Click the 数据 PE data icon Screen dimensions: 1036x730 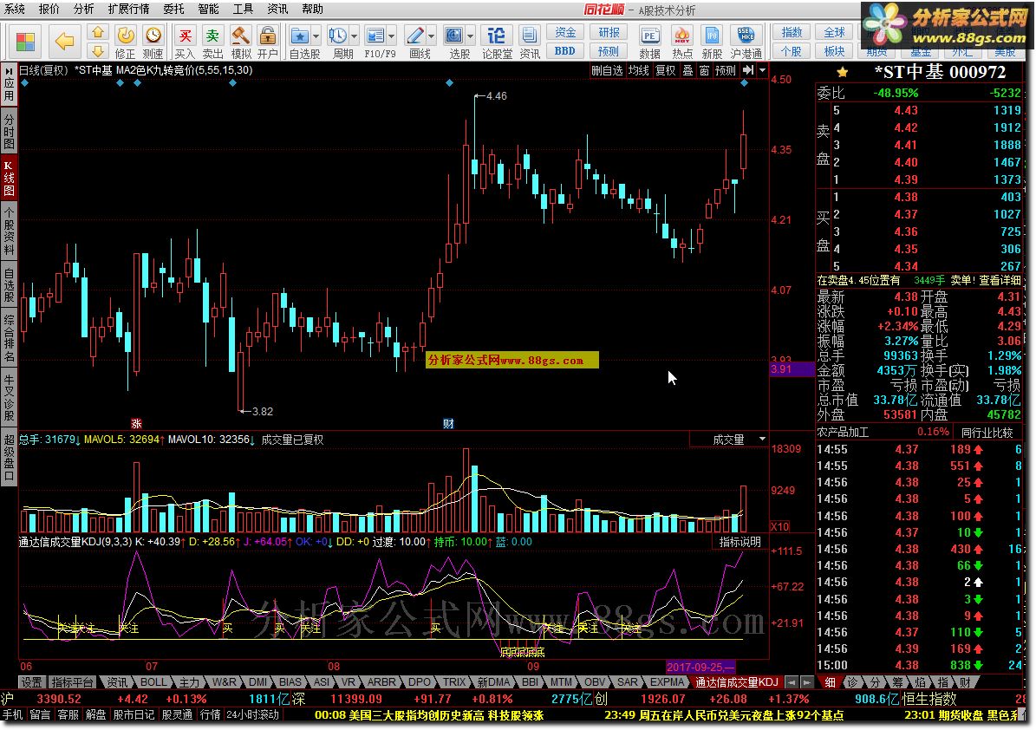pyautogui.click(x=649, y=42)
